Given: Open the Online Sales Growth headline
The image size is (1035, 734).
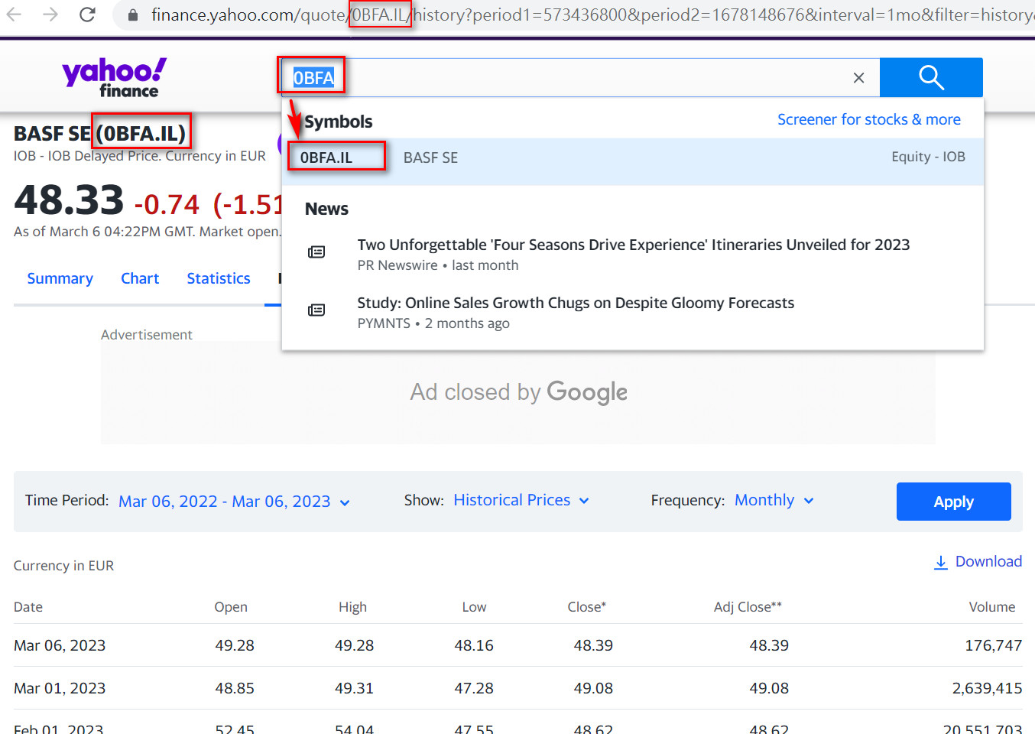Looking at the screenshot, I should (576, 303).
